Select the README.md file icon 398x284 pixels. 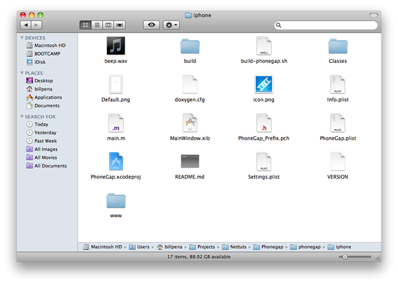coord(190,161)
